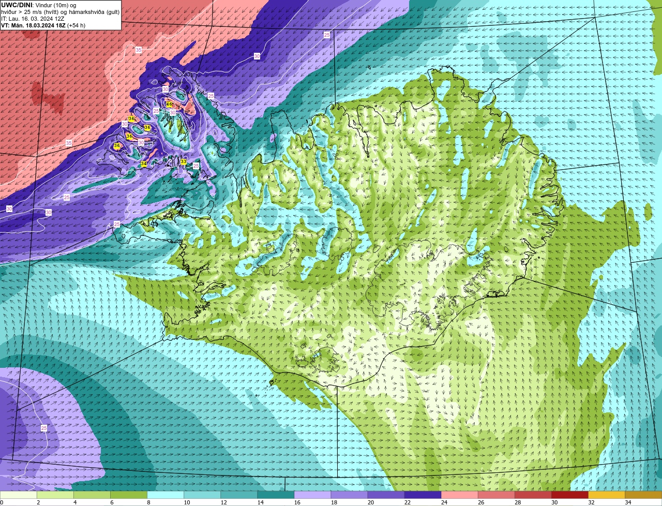Pick the dark indigo 22–24 m/s swatch
The width and height of the screenshot is (662, 506).
[x=423, y=495]
